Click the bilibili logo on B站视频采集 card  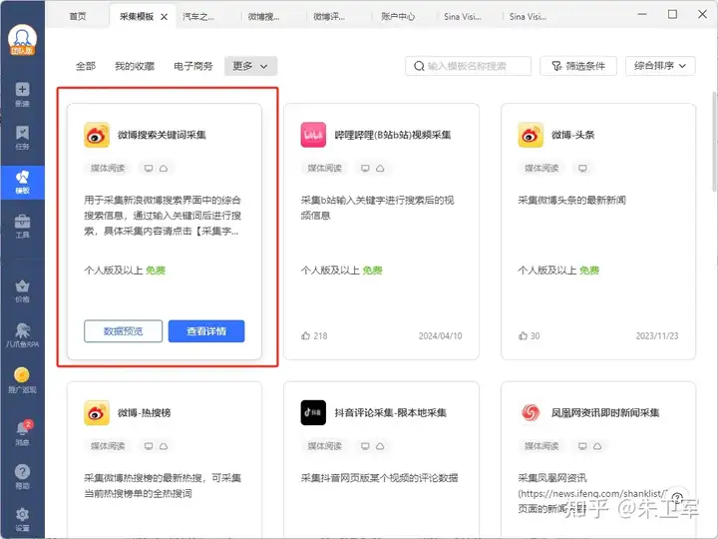[313, 135]
